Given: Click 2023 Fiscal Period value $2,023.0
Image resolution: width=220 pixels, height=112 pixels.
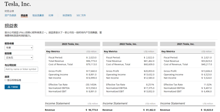Looking at the screenshot, I should (x=92, y=57).
